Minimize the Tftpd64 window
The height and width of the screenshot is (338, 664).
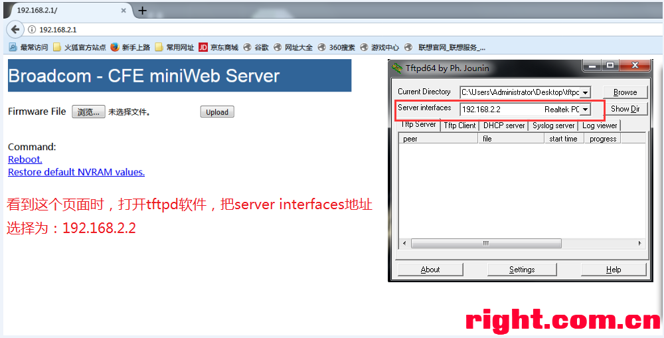[592, 66]
